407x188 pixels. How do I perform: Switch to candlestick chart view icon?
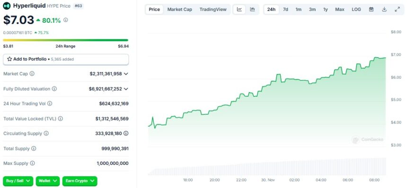(x=252, y=9)
